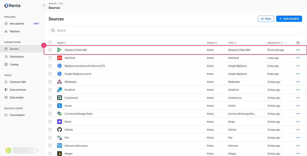Click the BigQuery warehouse for Reverse ETL icon

[x=59, y=66]
